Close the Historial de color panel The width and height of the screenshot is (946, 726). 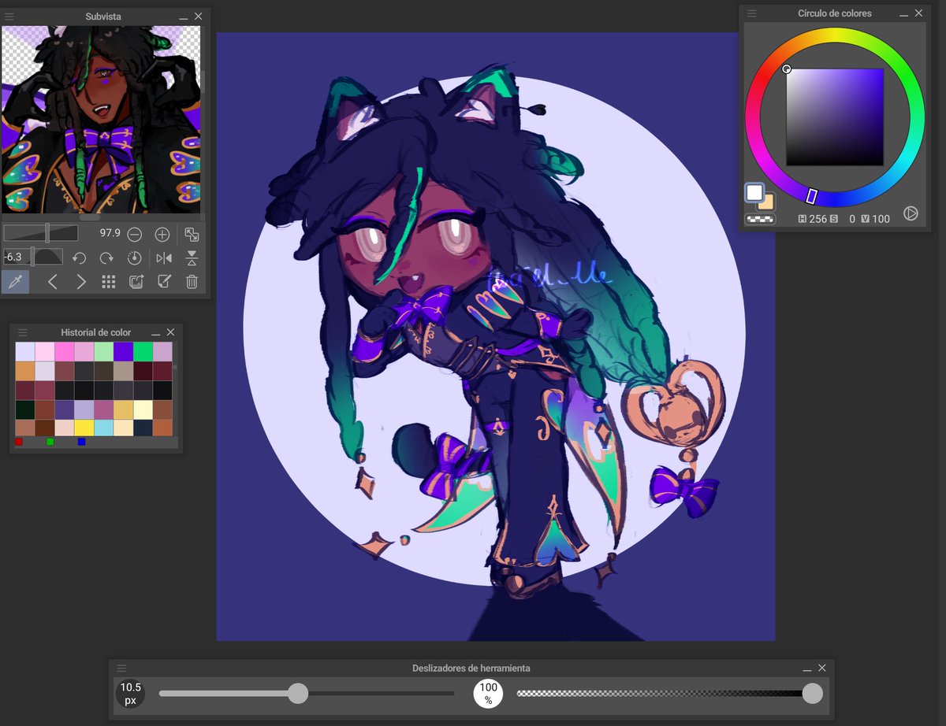click(170, 332)
